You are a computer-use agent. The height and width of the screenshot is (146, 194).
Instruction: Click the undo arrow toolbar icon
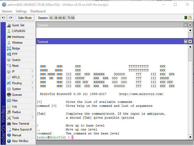click(4, 18)
